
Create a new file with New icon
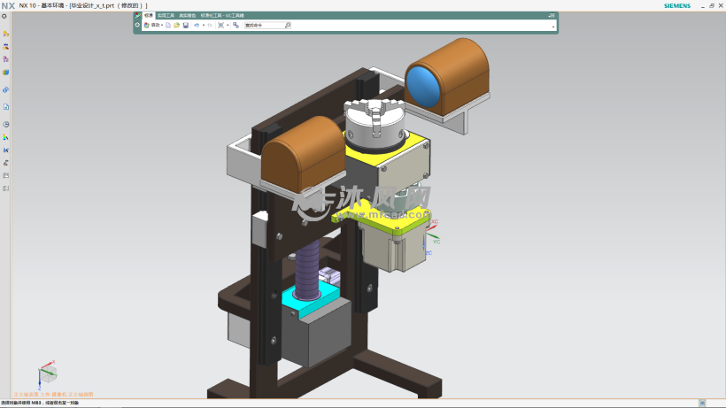[x=168, y=26]
